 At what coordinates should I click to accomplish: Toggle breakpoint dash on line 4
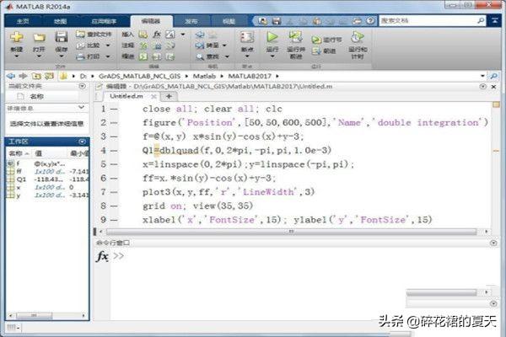coord(114,151)
